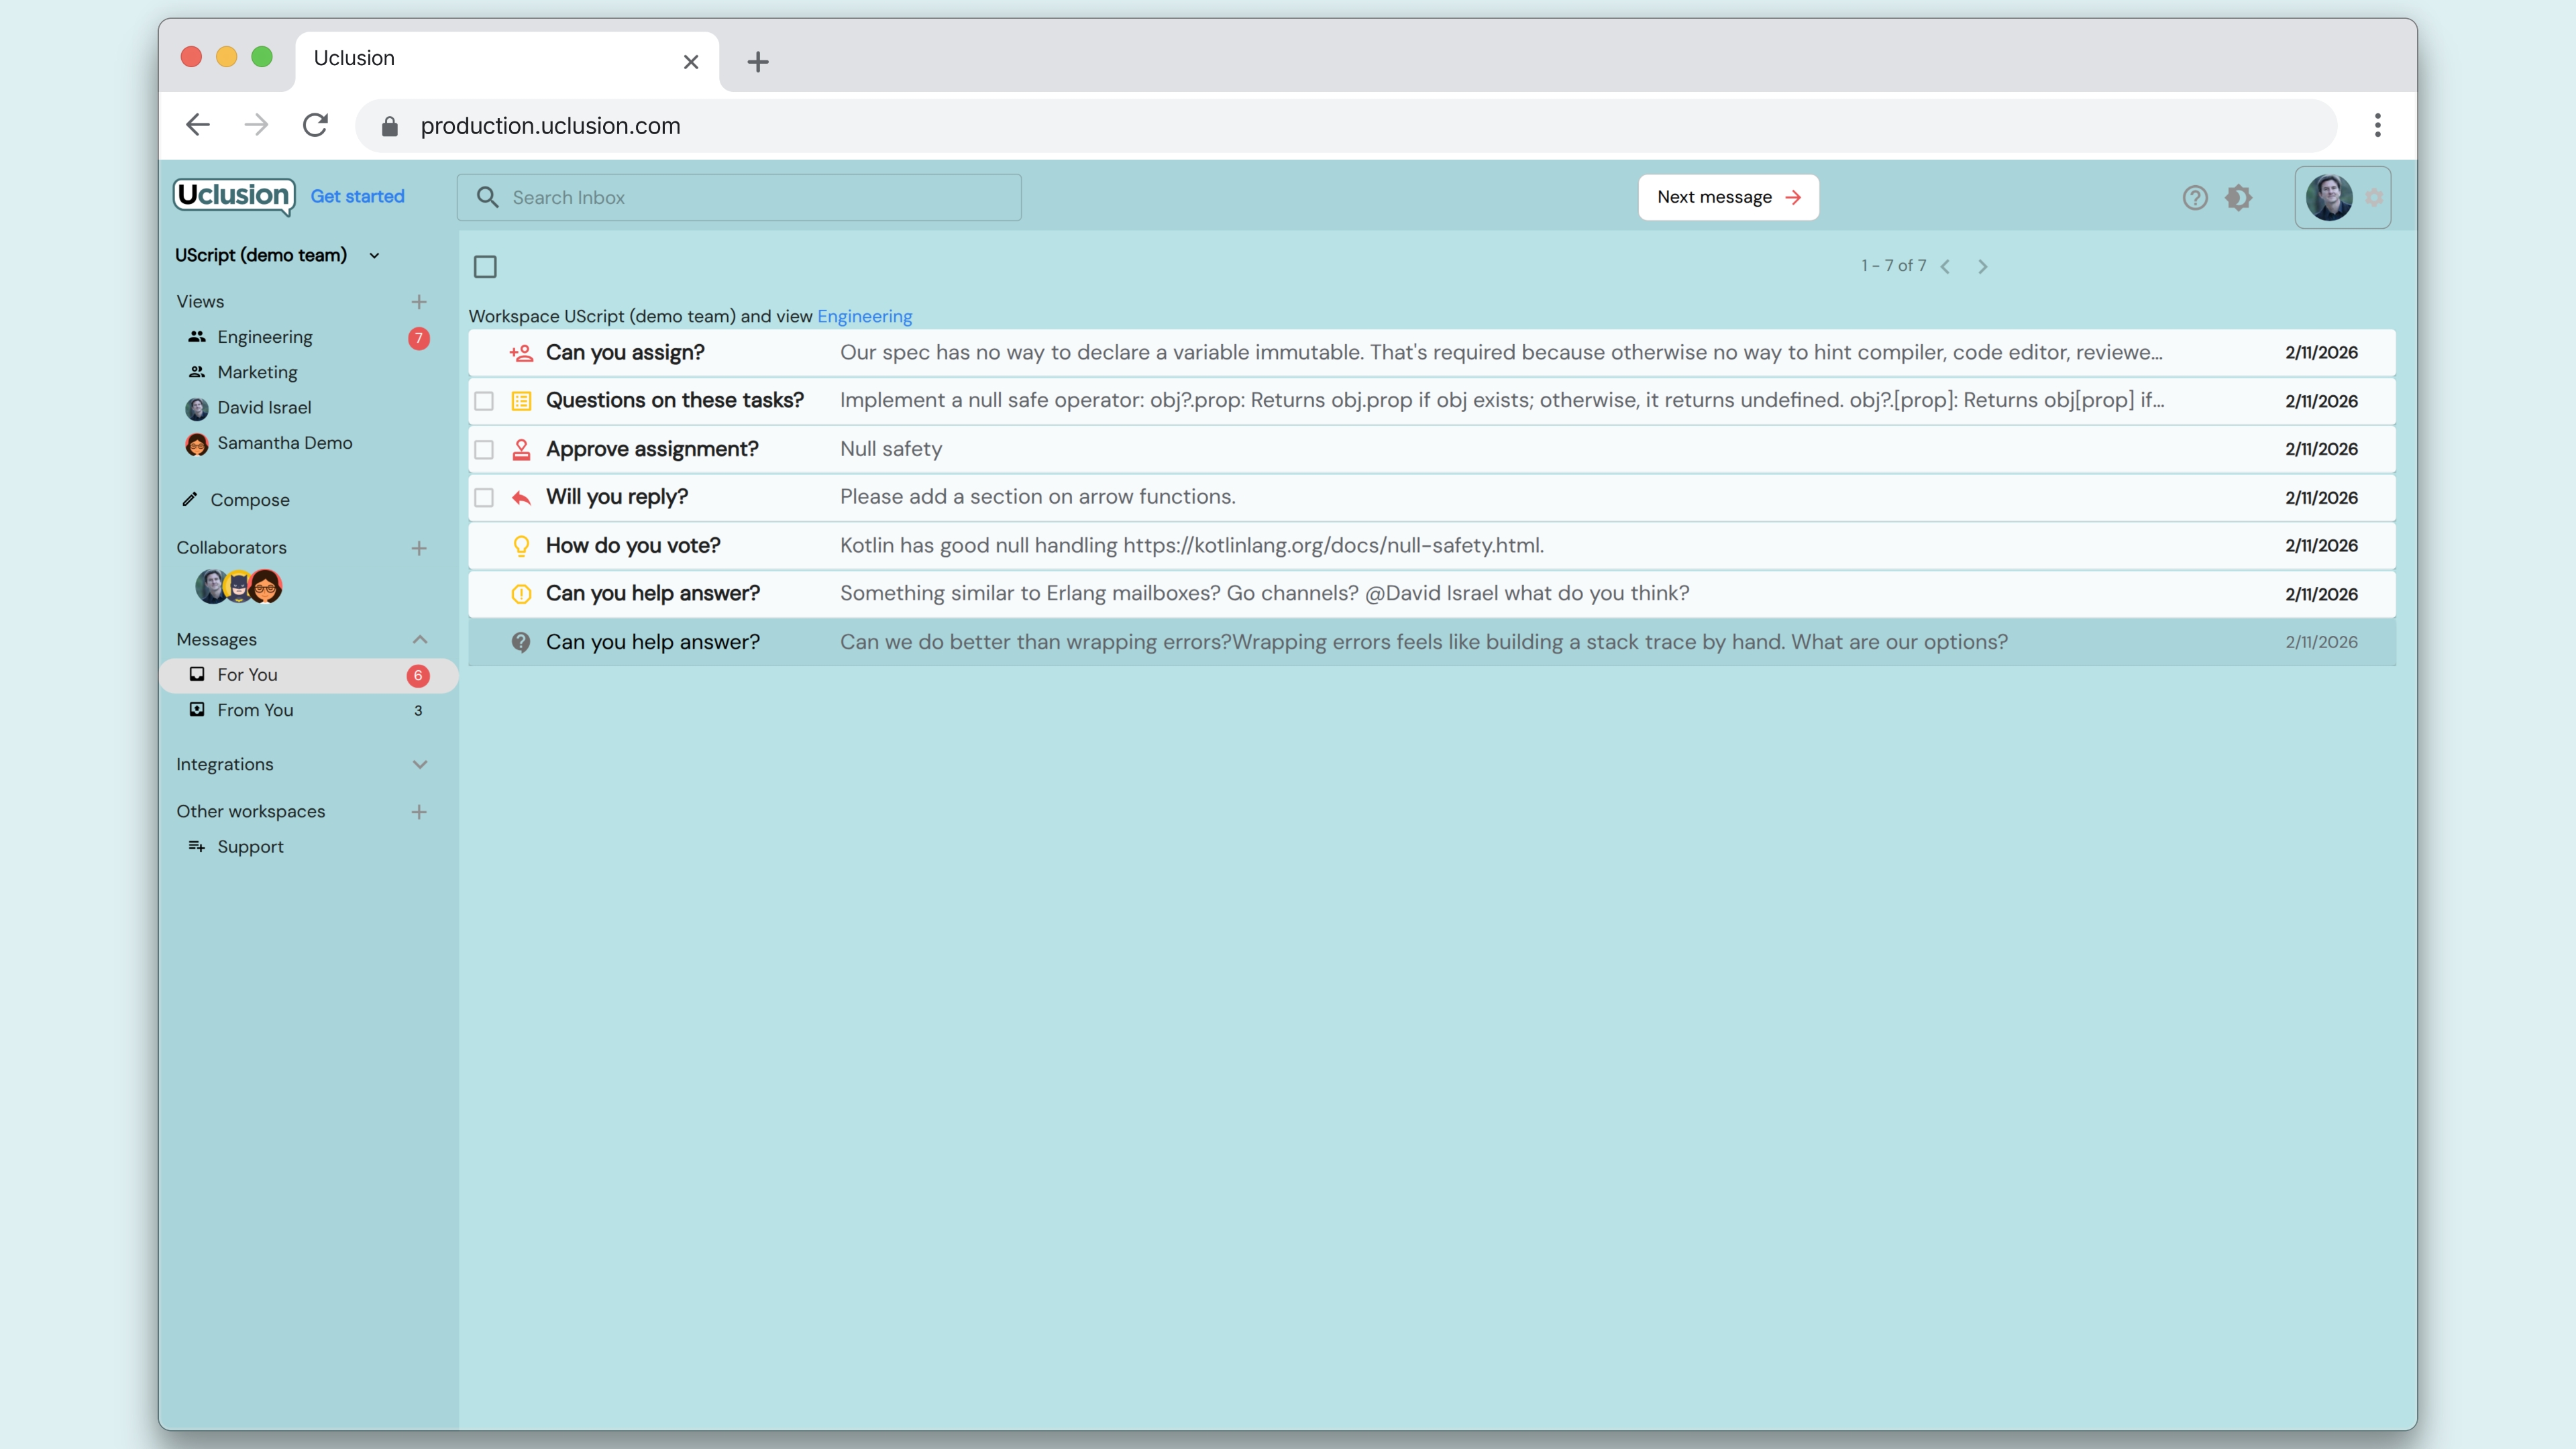This screenshot has height=1449, width=2576.
Task: Toggle the dark mode brightness icon
Action: 2238,198
